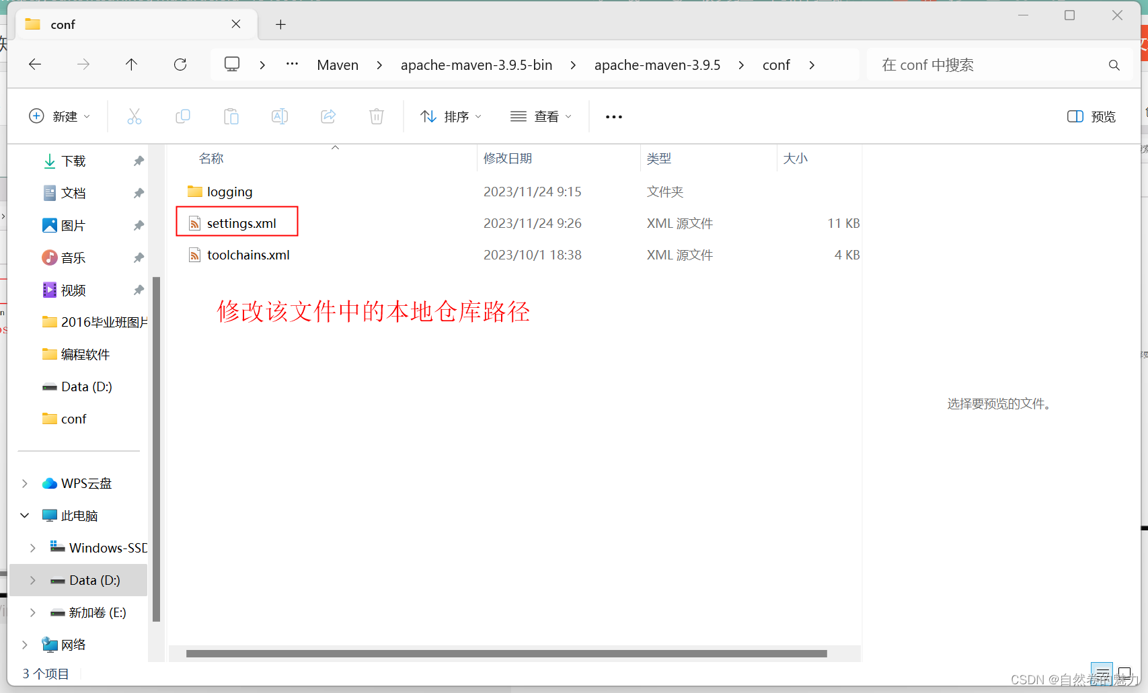This screenshot has width=1148, height=693.
Task: Sort by 大小 column header
Action: click(x=796, y=159)
